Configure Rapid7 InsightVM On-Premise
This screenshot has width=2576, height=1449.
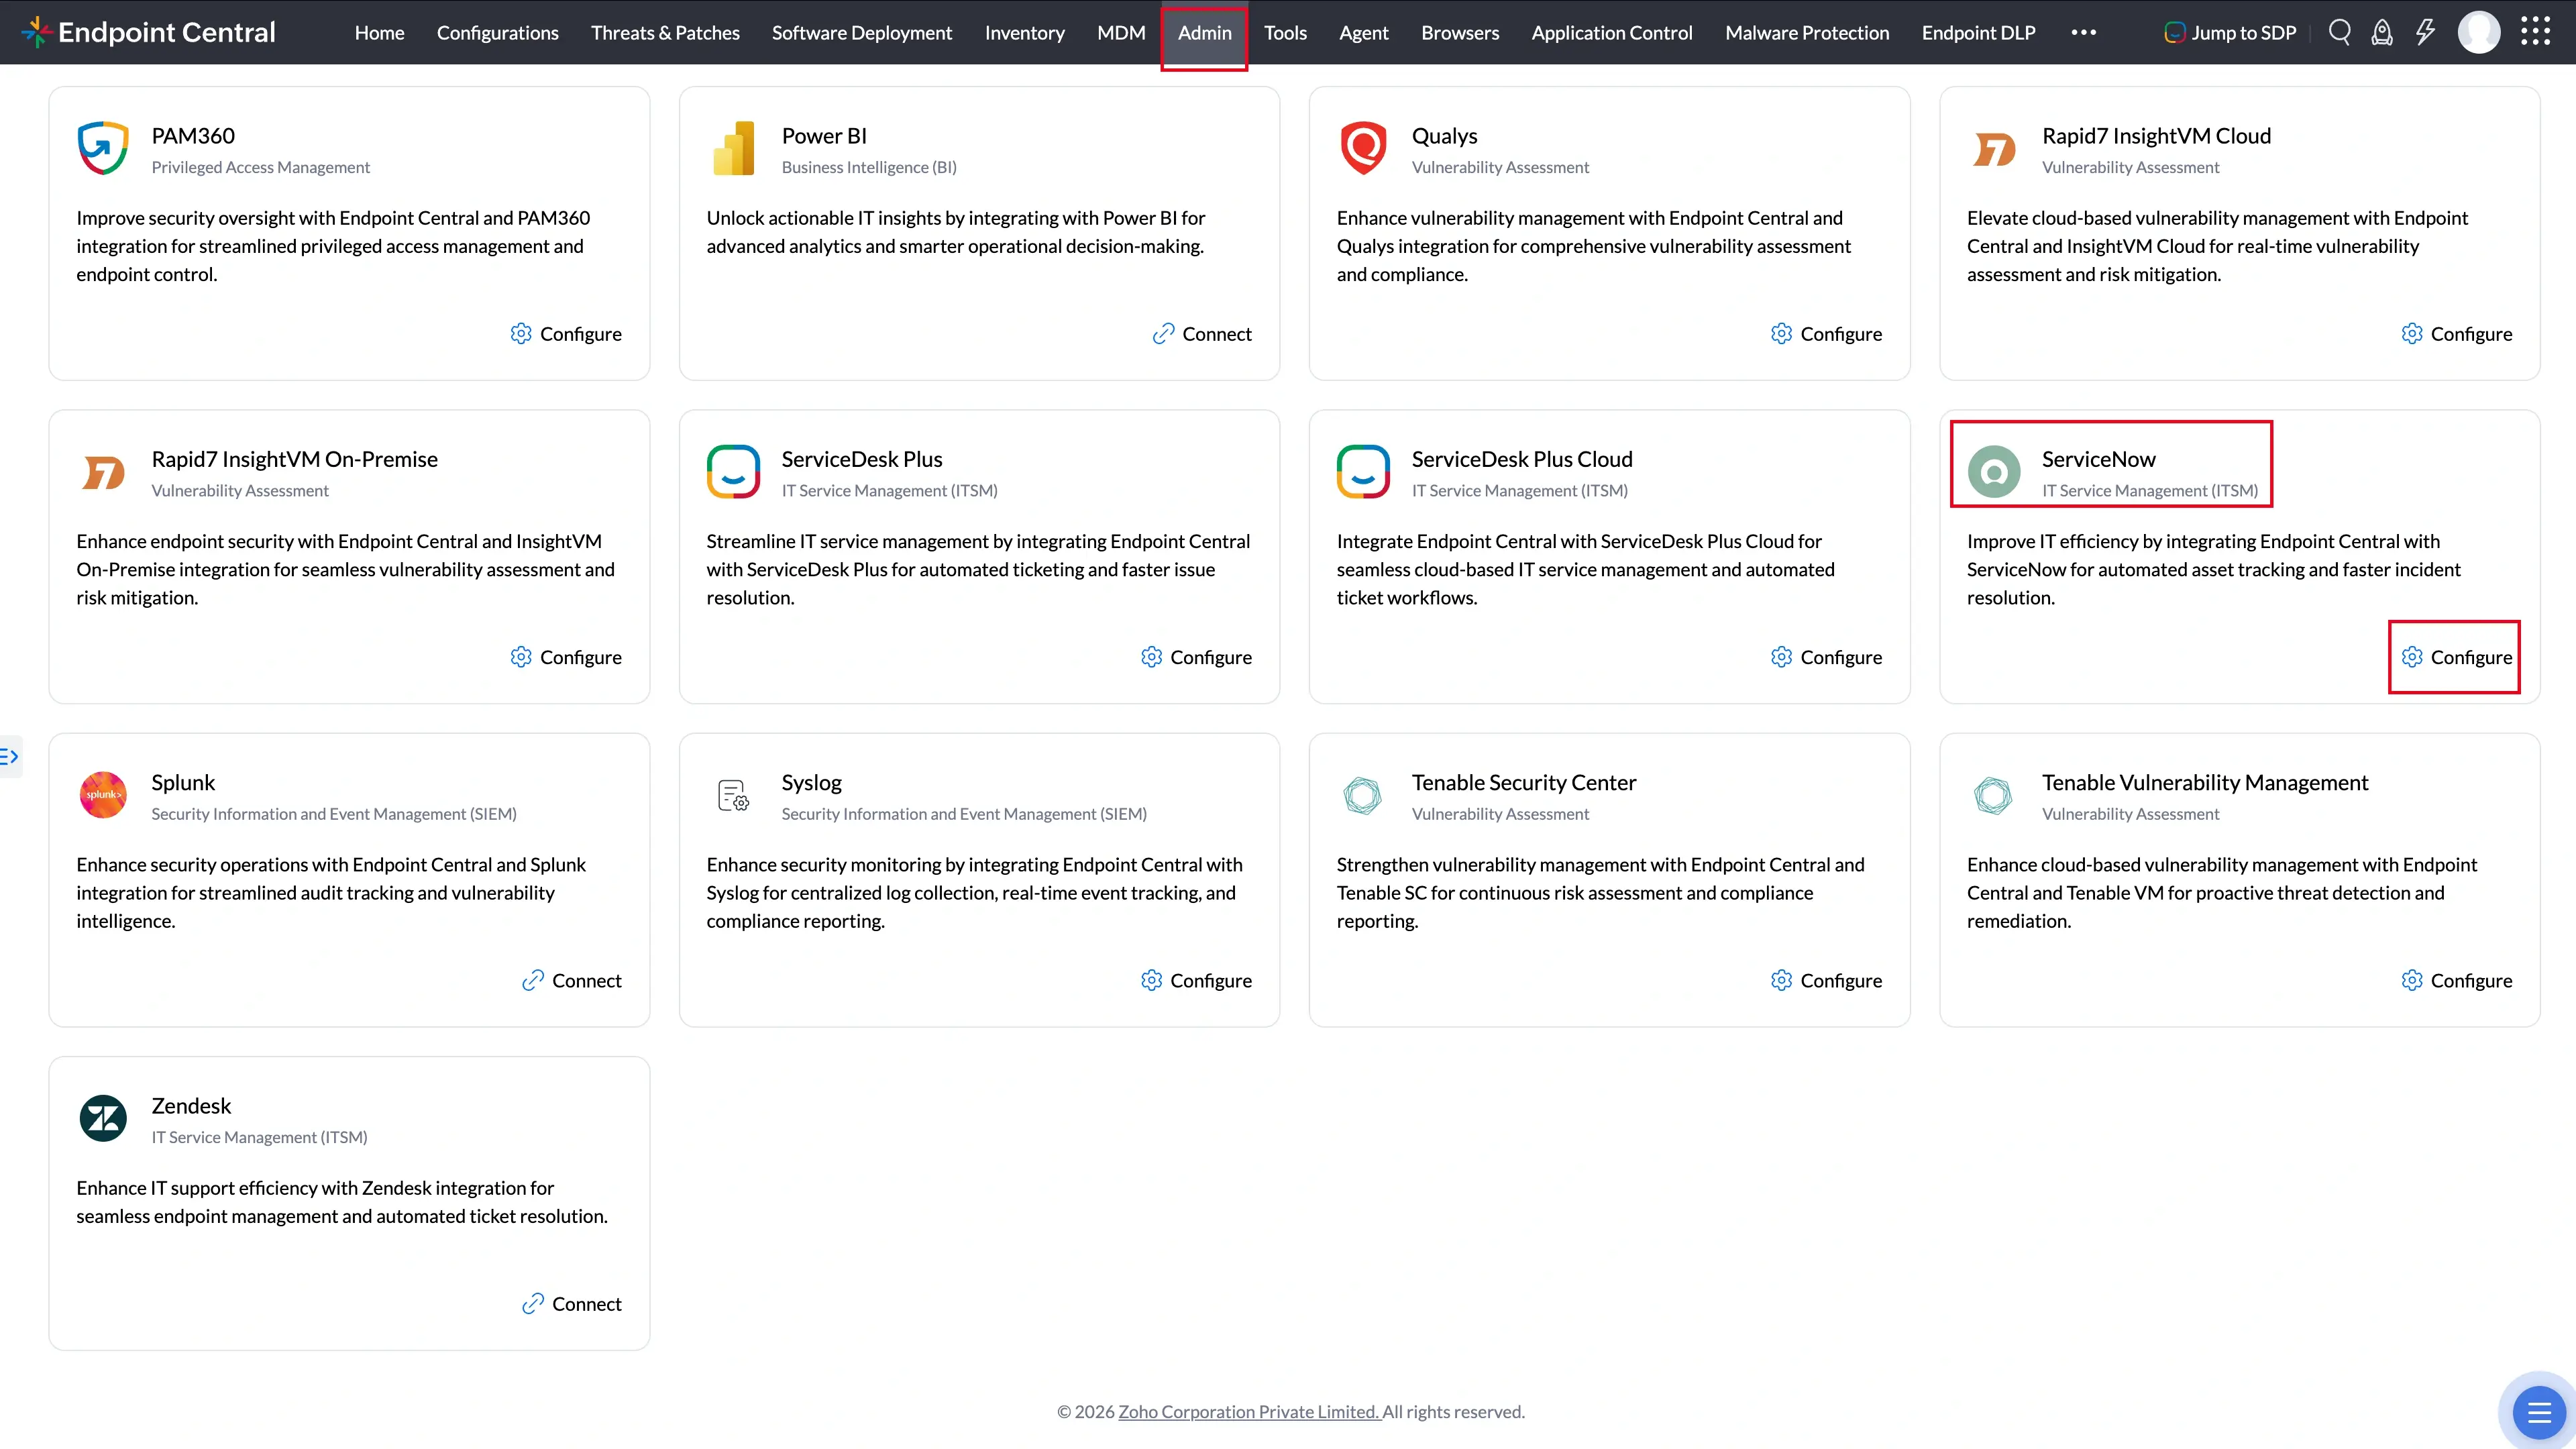tap(566, 657)
